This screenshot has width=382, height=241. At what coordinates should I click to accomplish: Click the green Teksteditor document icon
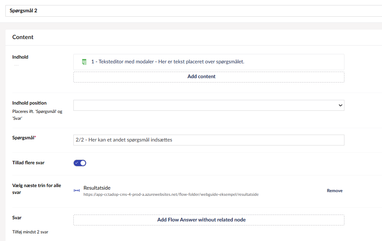[x=84, y=62]
